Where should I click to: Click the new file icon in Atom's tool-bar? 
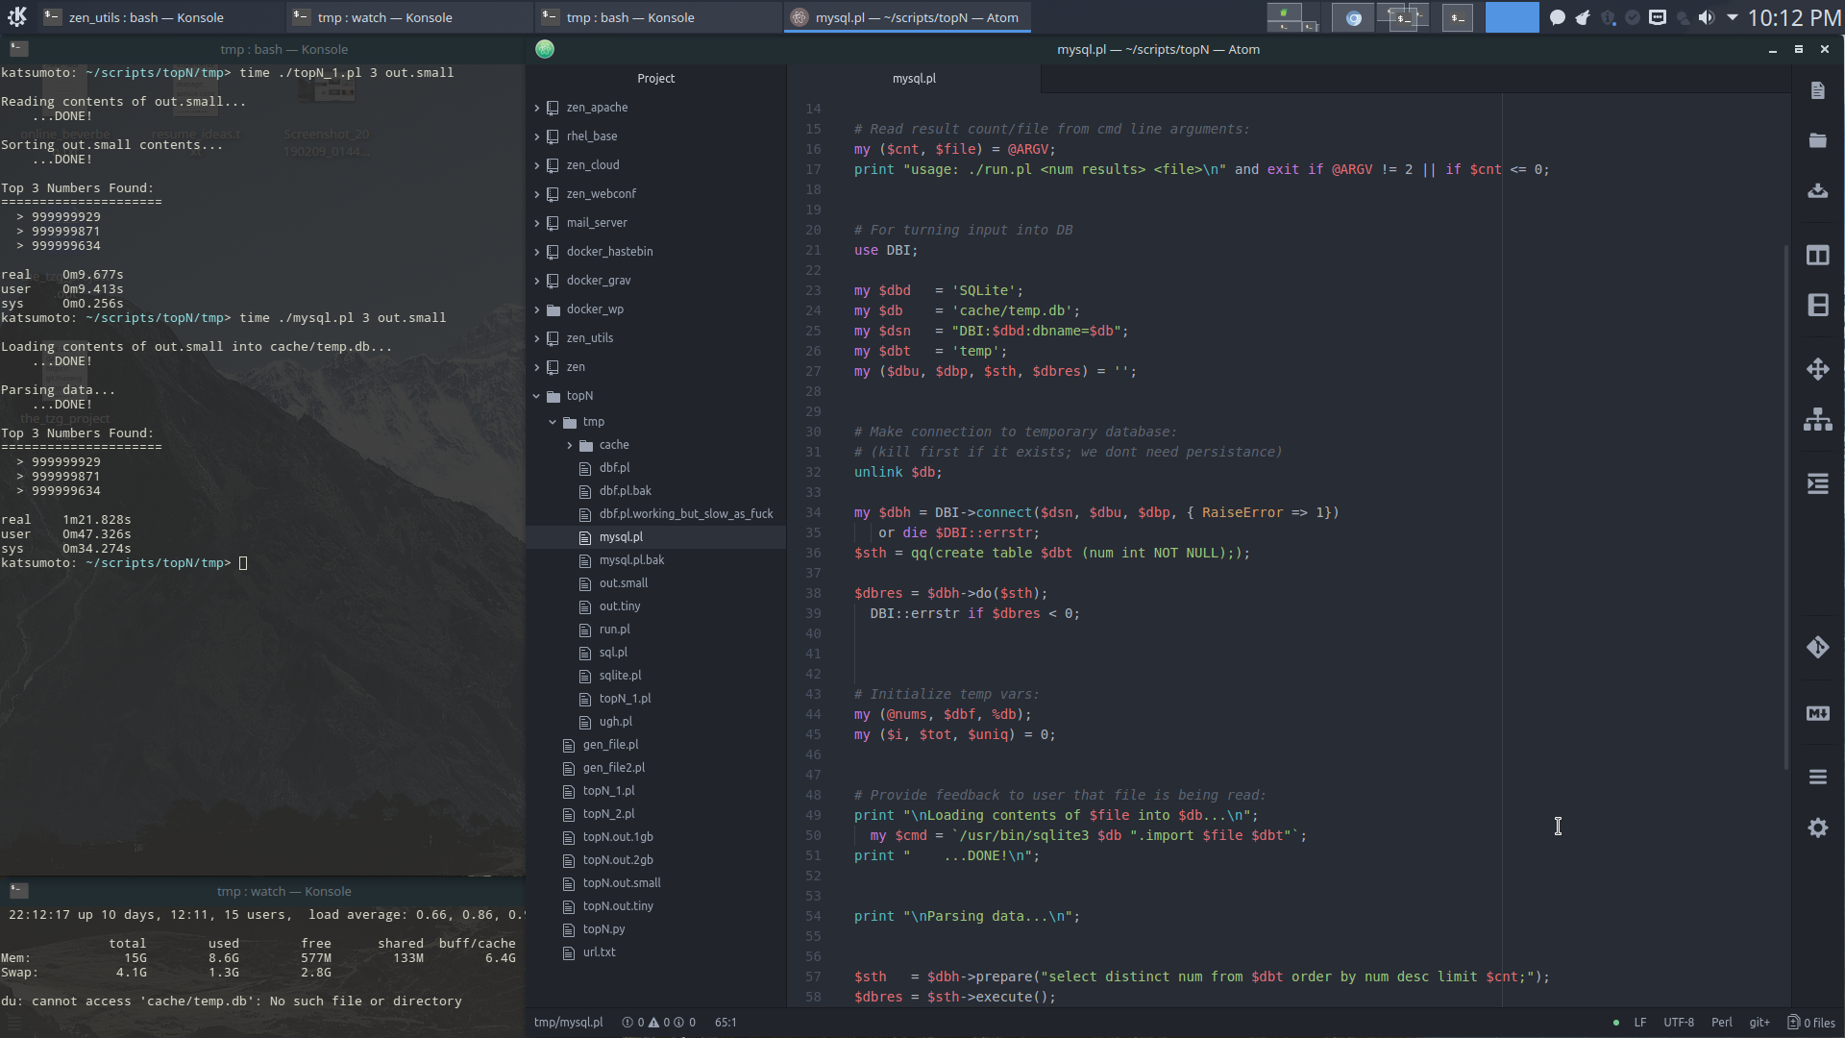[x=1817, y=90]
